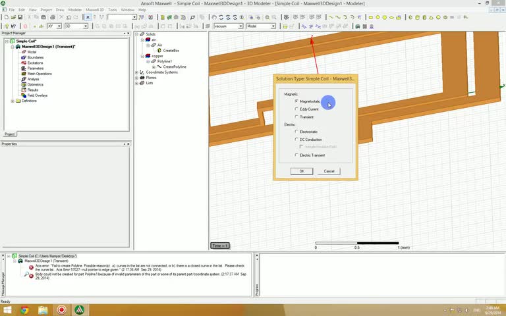
Task: Open the Maxwell 3D menu
Action: (94, 10)
